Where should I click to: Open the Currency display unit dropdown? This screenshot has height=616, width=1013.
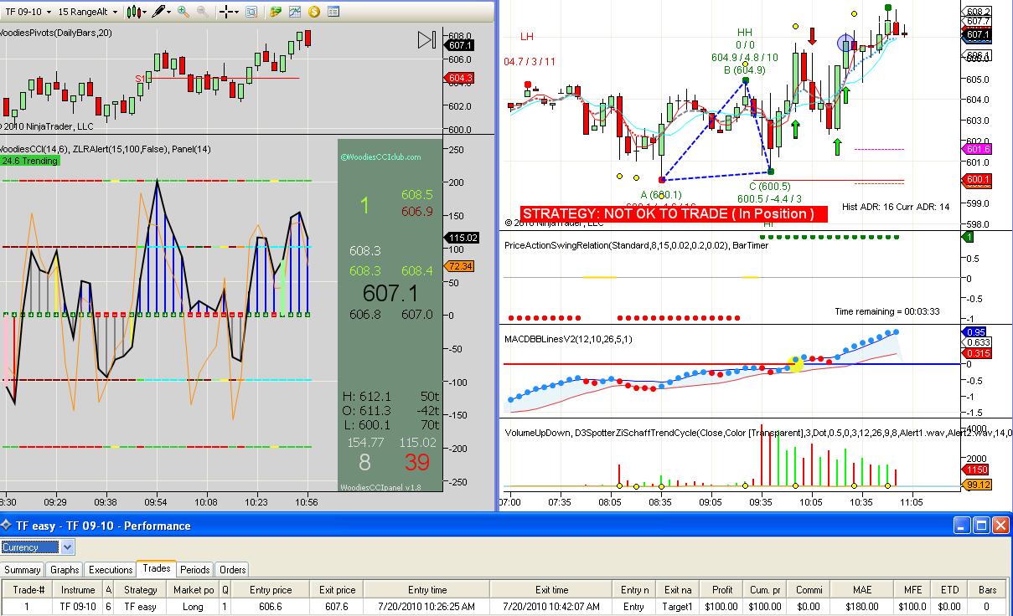(38, 547)
